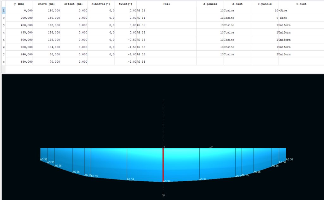324x200 pixels.
Task: Click the red root chord line on wing
Action: tap(163, 164)
